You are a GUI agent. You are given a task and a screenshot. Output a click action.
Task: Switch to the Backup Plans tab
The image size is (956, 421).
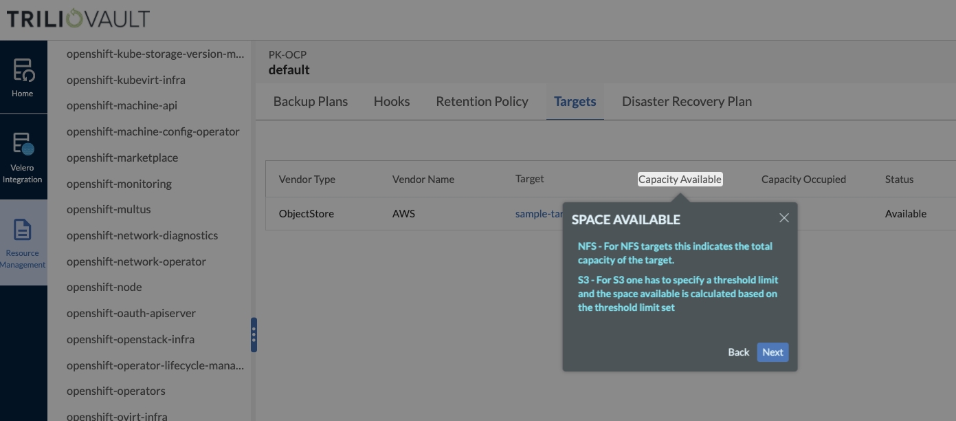click(311, 102)
